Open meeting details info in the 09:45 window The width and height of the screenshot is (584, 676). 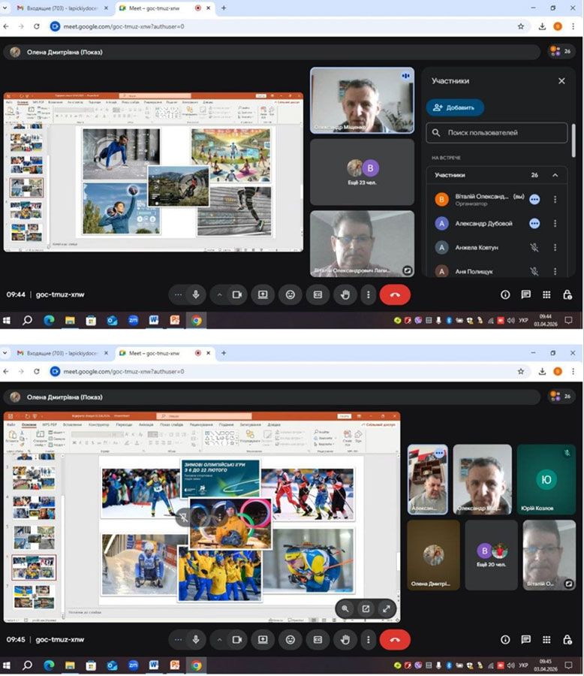(505, 639)
